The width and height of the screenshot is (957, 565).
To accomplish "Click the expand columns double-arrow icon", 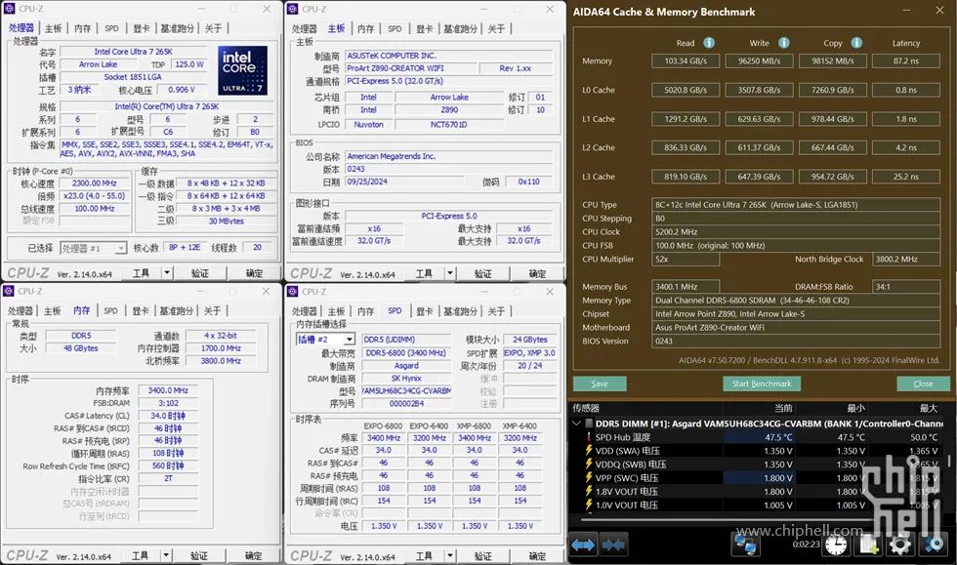I will [583, 545].
